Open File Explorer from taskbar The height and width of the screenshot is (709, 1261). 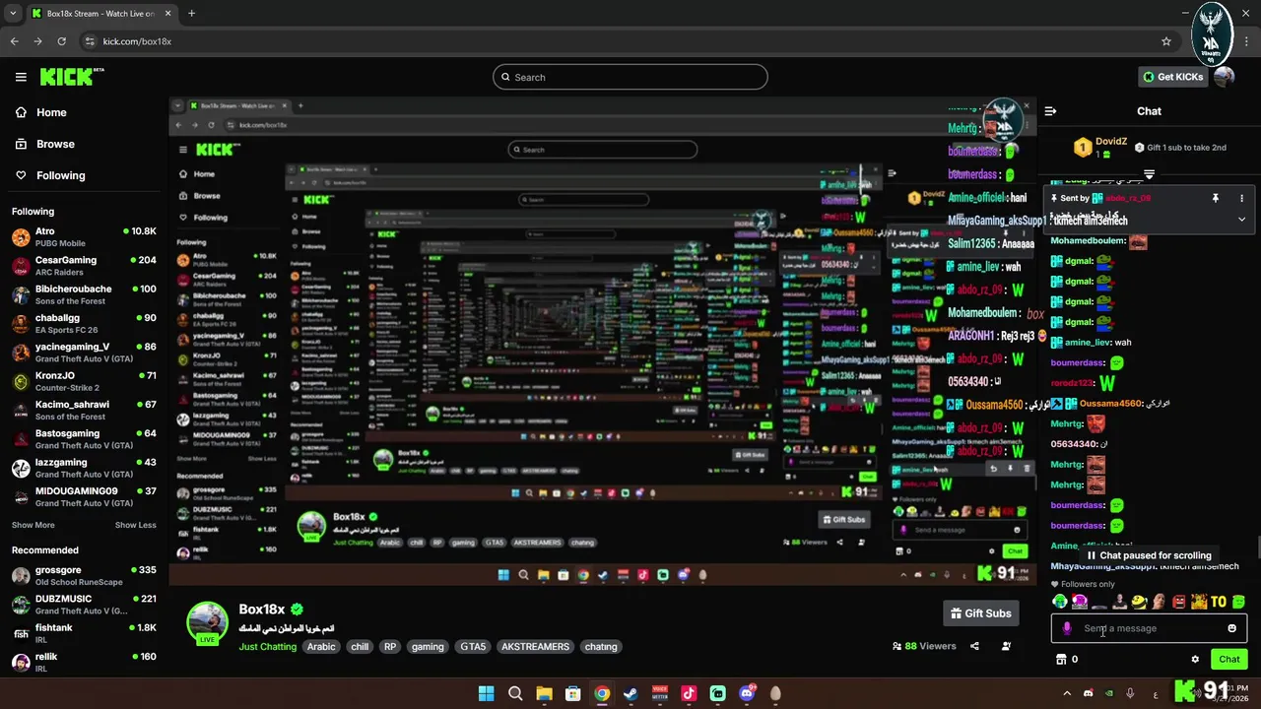(544, 693)
